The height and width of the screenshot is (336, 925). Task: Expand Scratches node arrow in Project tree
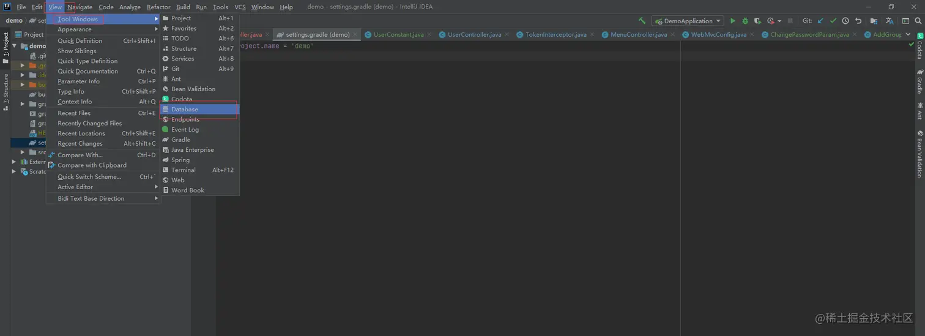pos(14,172)
